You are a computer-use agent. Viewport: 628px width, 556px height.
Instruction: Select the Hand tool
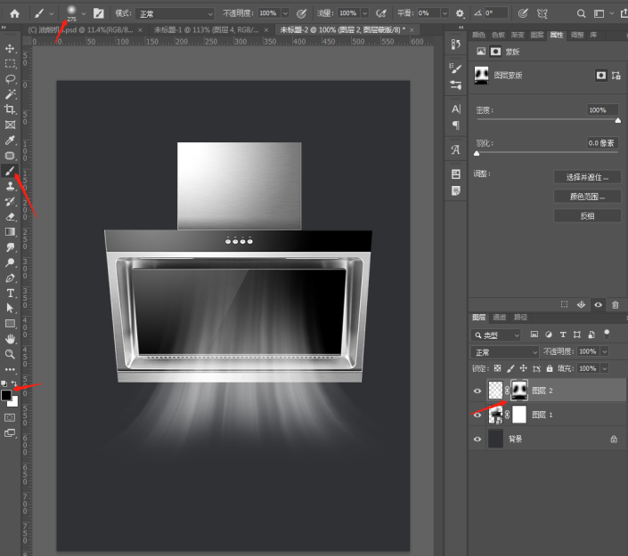point(10,339)
